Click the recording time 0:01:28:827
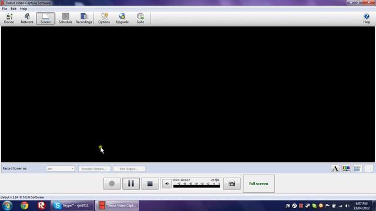Screen dimensions: 376x211 pos(182,180)
